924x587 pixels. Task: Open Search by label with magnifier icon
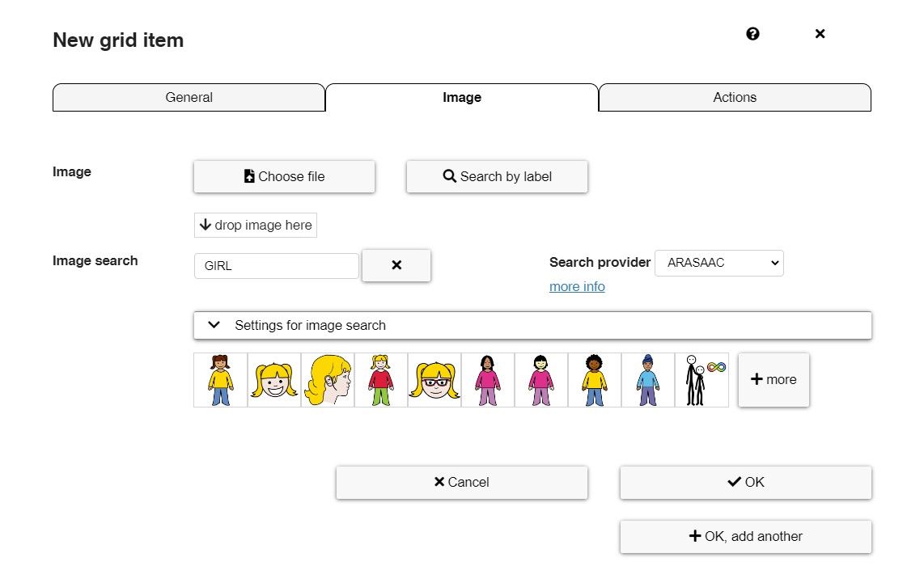[449, 176]
